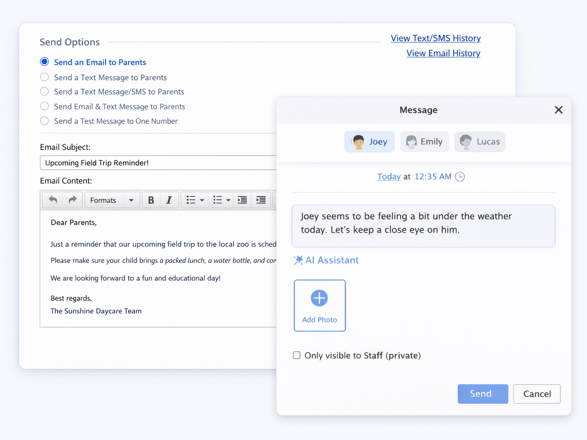Undo the last edit in email editor
Screen dimensions: 587x440
[53, 200]
